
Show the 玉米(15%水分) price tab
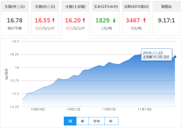(106, 7)
